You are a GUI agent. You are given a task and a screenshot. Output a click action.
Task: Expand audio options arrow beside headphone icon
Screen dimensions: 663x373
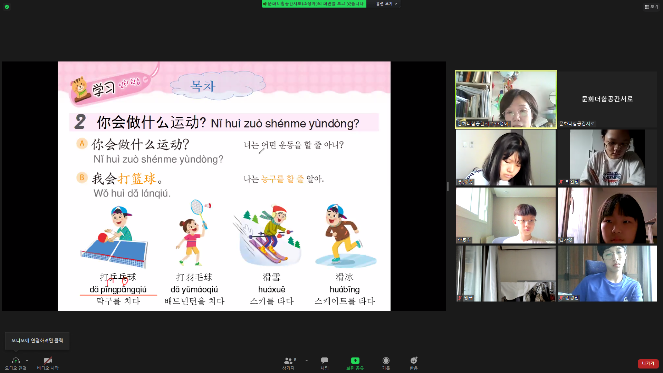27,361
